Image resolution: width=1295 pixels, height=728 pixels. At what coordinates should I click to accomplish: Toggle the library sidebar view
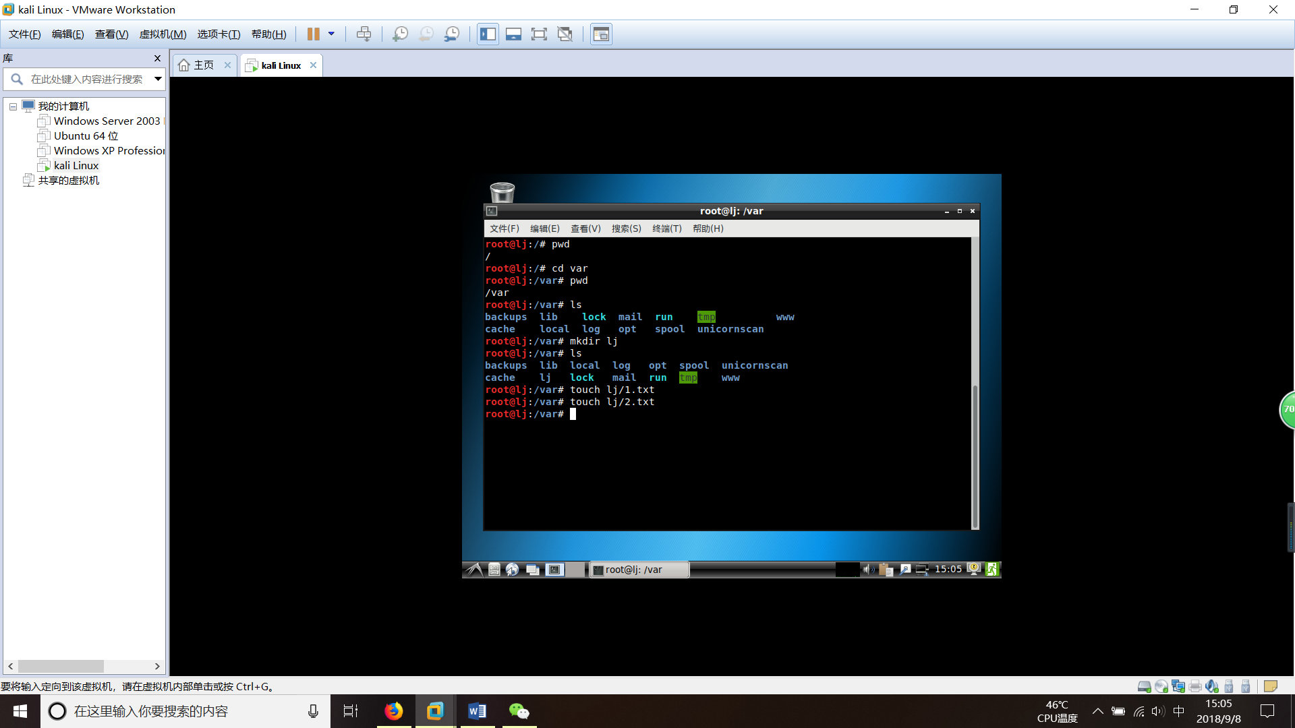click(x=488, y=34)
